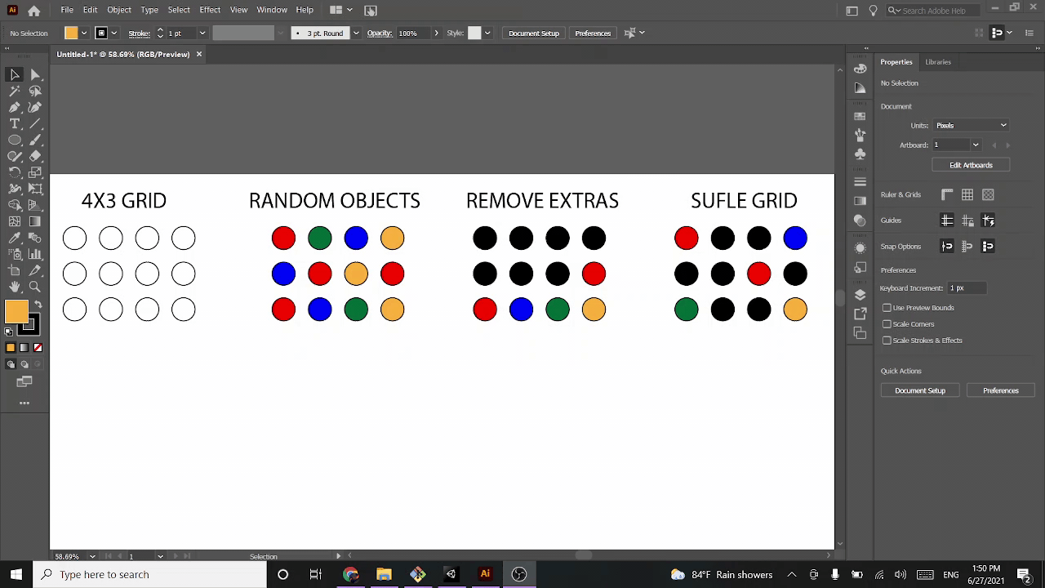Switch to the Libraries tab
The height and width of the screenshot is (588, 1045).
[937, 62]
